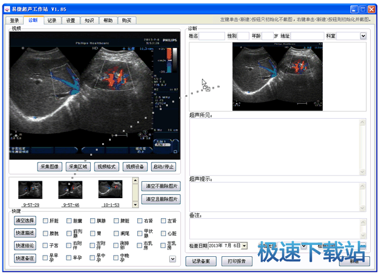Check the 测排卵 checkbox
Image resolution: width=379 pixels, height=275 pixels.
click(117, 246)
